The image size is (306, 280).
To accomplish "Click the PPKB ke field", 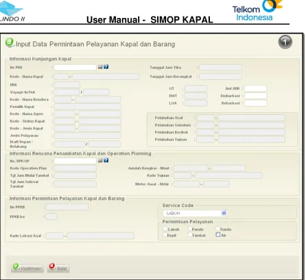I will pyautogui.click(x=51, y=217).
